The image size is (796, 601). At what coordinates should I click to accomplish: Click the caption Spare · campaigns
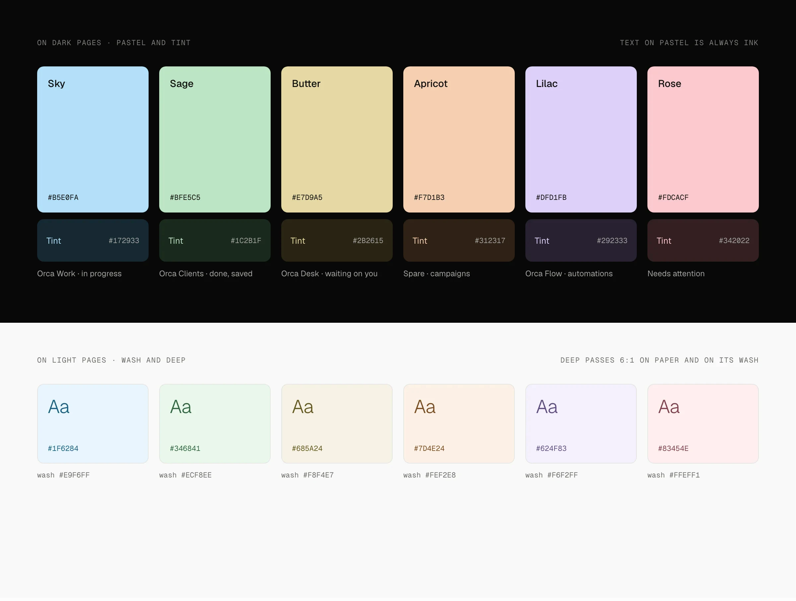coord(436,274)
